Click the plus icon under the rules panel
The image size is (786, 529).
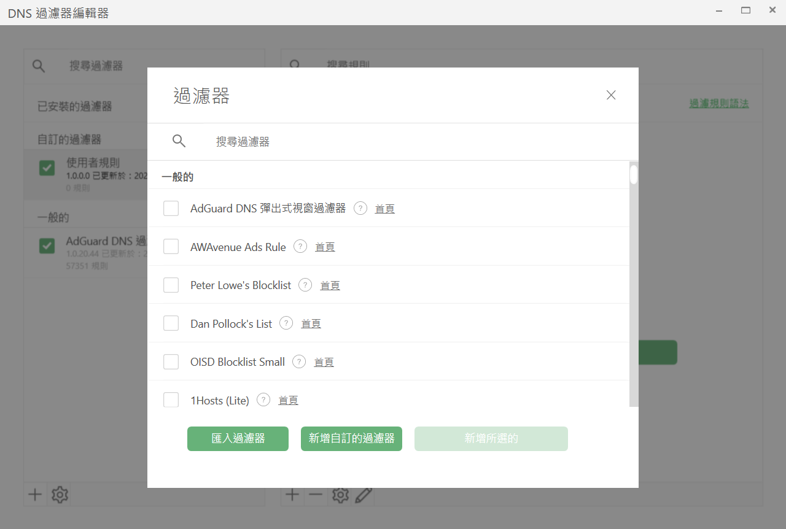pos(292,495)
